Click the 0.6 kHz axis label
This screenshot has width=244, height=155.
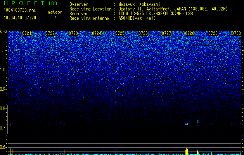[x=3, y=147]
